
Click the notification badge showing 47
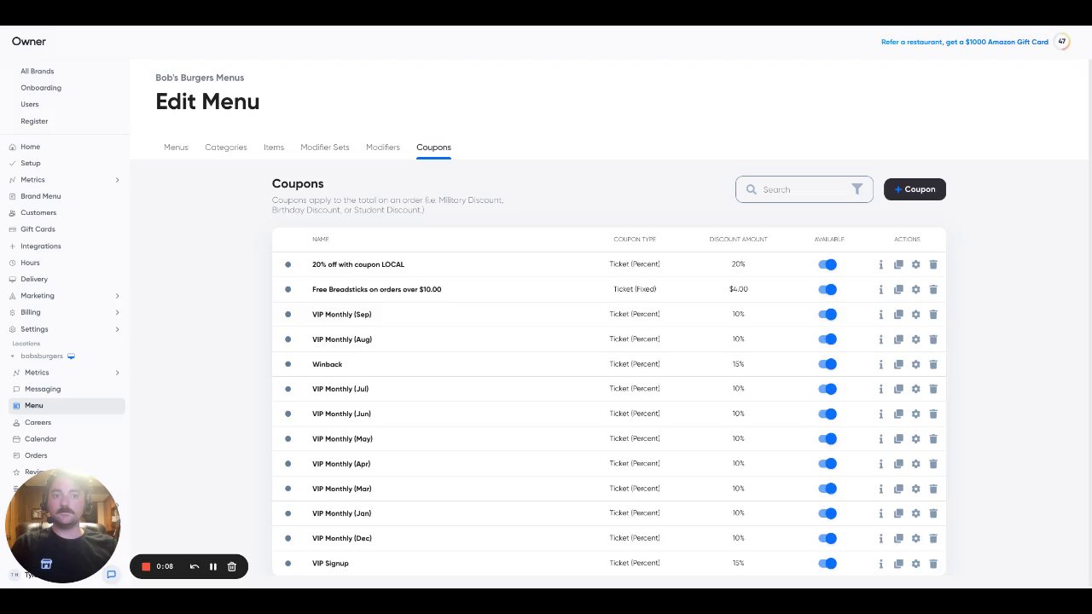[1062, 41]
